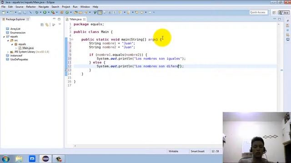291x163 pixels.
Task: Click the Previous Annotation icon
Action: 128,12
